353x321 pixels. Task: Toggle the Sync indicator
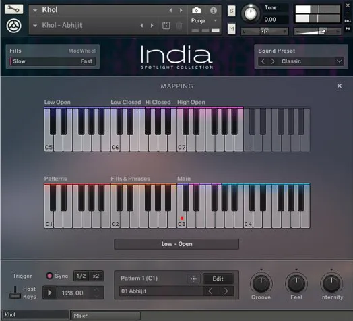49,276
